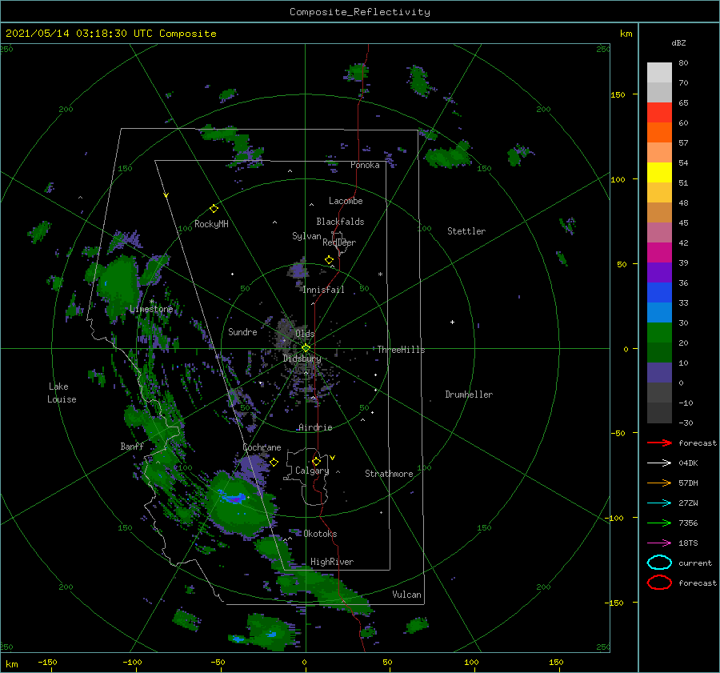Click the magenta 18TS arrow icon
Image resolution: width=720 pixels, height=673 pixels.
[659, 543]
